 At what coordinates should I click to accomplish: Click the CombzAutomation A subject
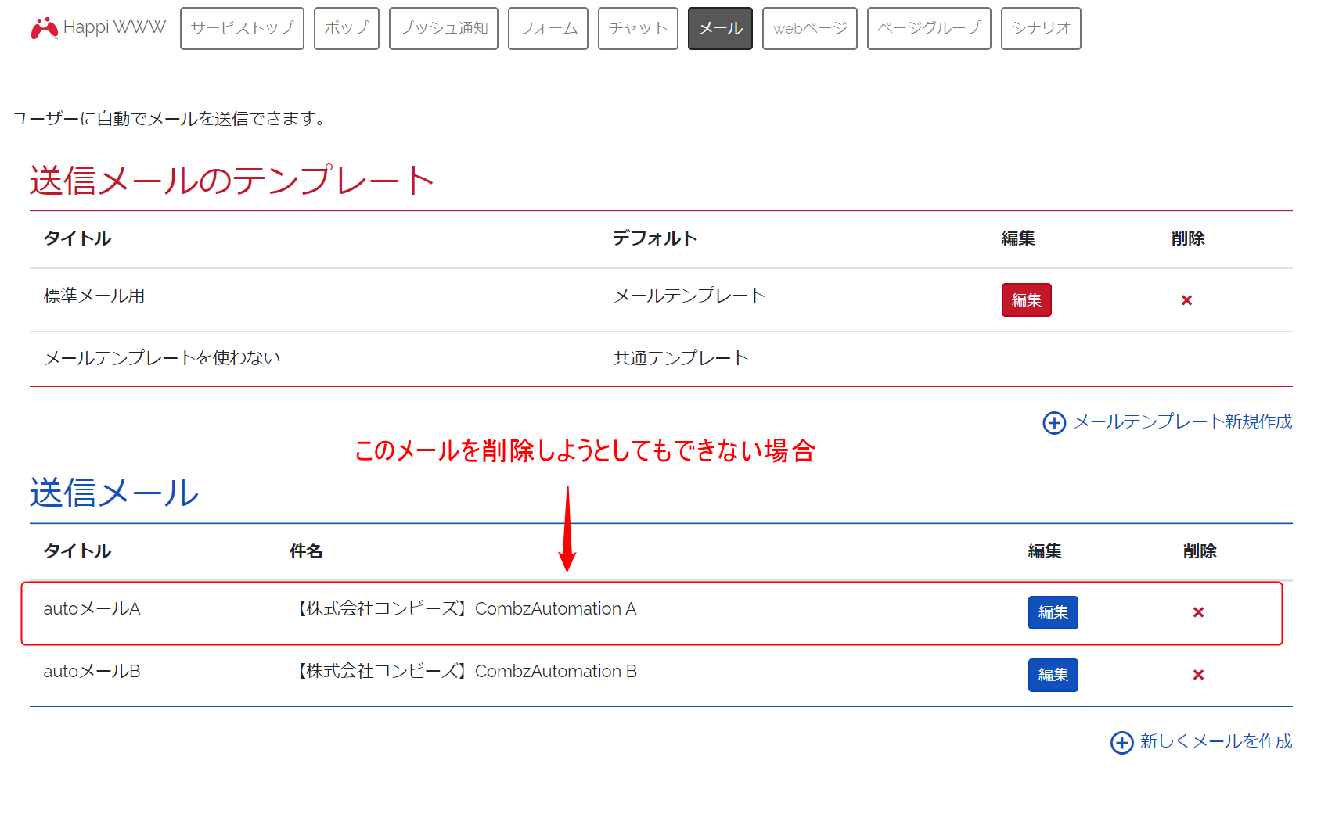coord(463,608)
